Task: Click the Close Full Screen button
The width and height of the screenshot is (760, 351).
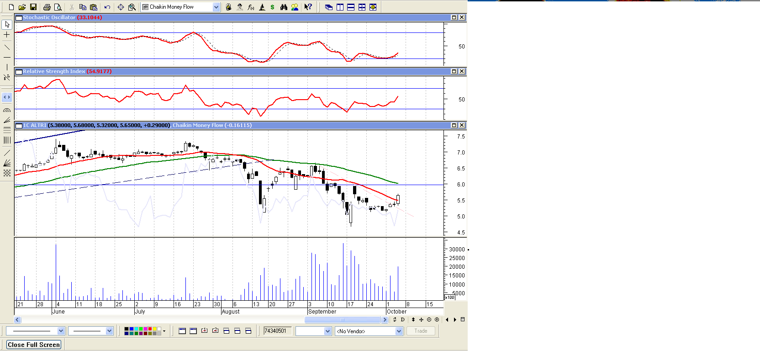Action: point(34,345)
